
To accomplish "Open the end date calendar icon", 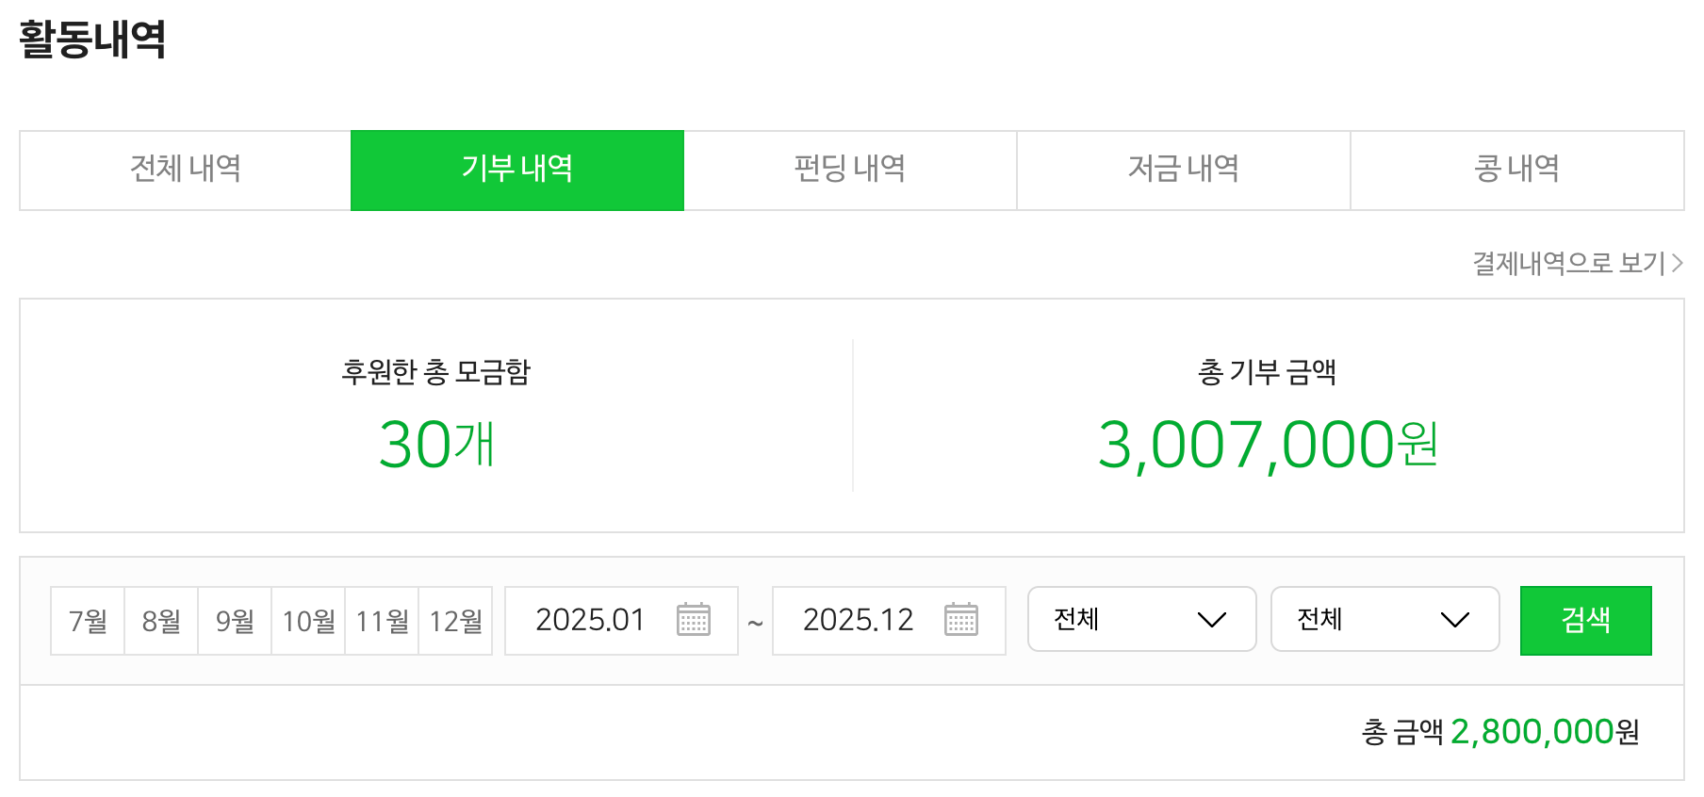I will click(961, 620).
